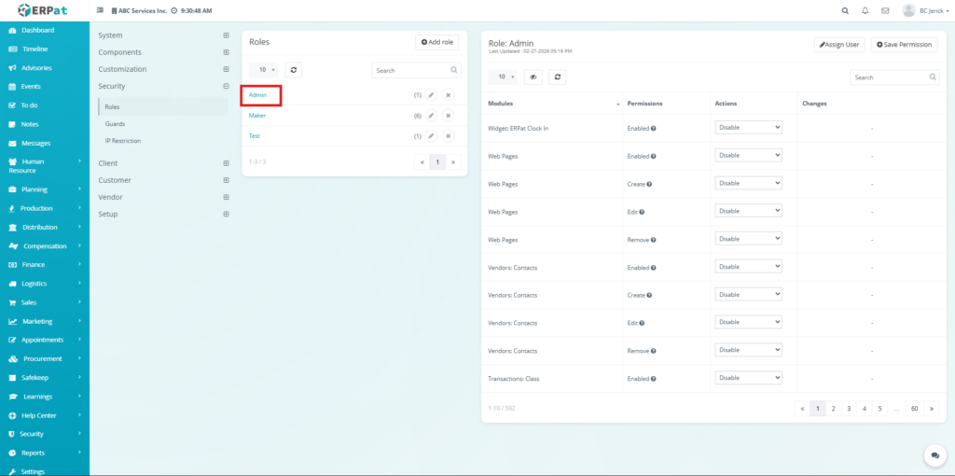Toggle column visibility eye icon in permissions panel
955x476 pixels.
coord(533,77)
